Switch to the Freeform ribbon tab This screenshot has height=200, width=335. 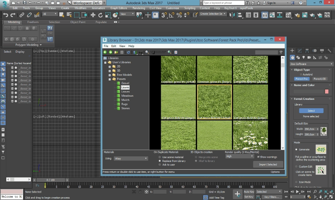[33, 22]
